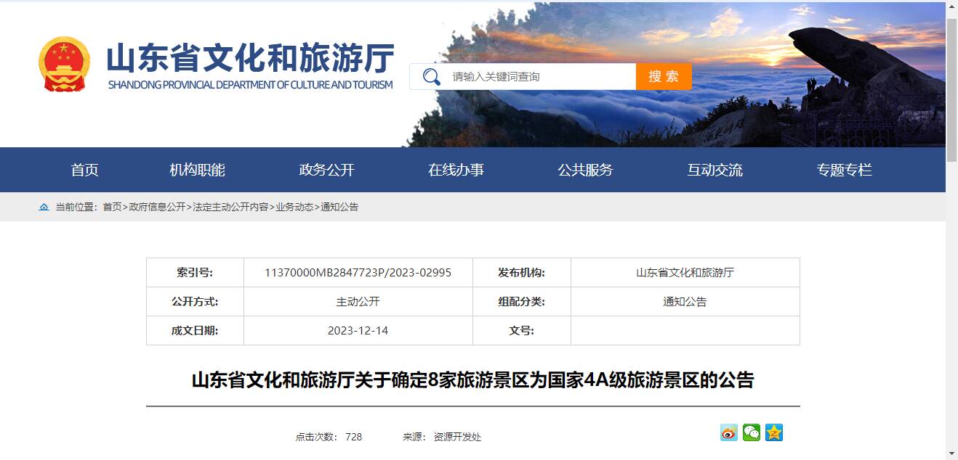The width and height of the screenshot is (958, 460).
Task: Click the national emblem logo
Action: tap(65, 65)
